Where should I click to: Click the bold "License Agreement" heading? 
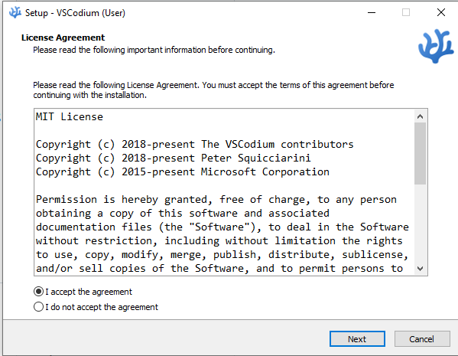[x=63, y=38]
